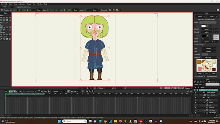Open the Animation menu
This screenshot has width=220, height=124.
(22, 4)
